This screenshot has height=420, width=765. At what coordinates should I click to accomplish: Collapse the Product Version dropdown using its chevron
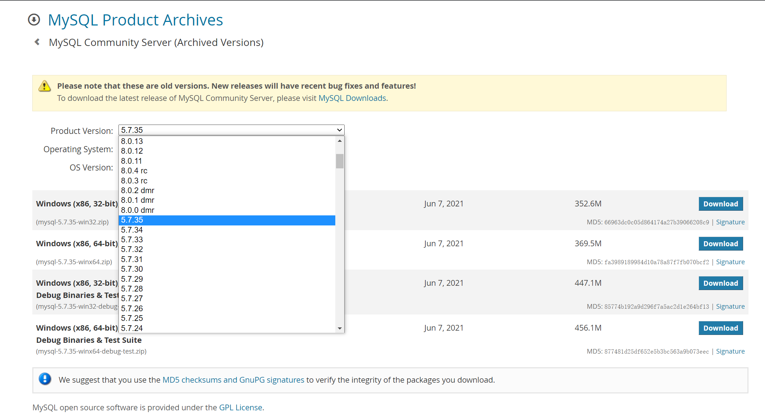338,130
